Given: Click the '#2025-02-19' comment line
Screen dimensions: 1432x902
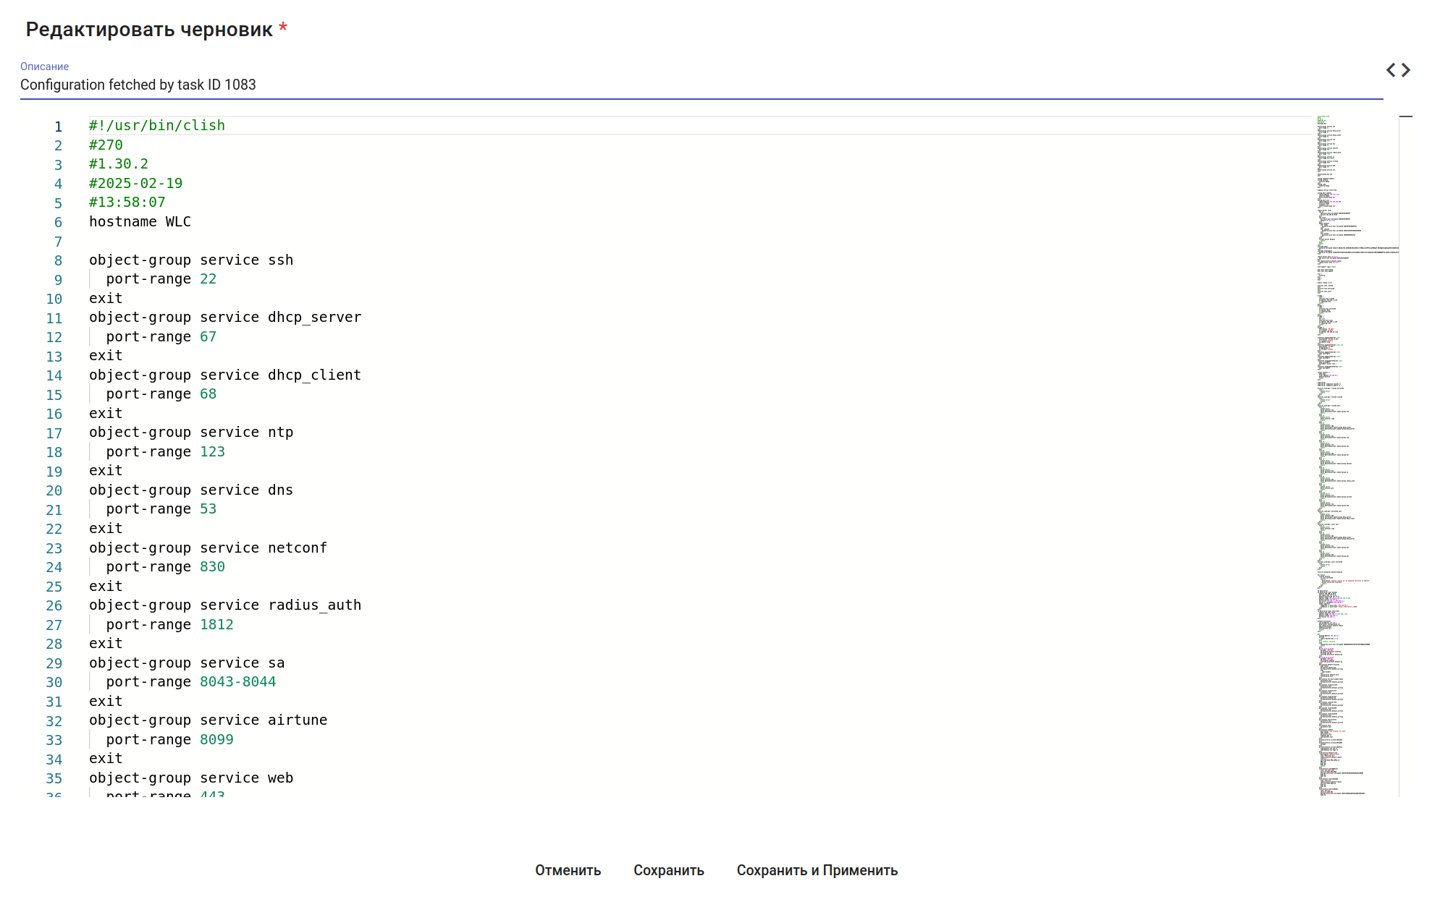Looking at the screenshot, I should pyautogui.click(x=135, y=184).
